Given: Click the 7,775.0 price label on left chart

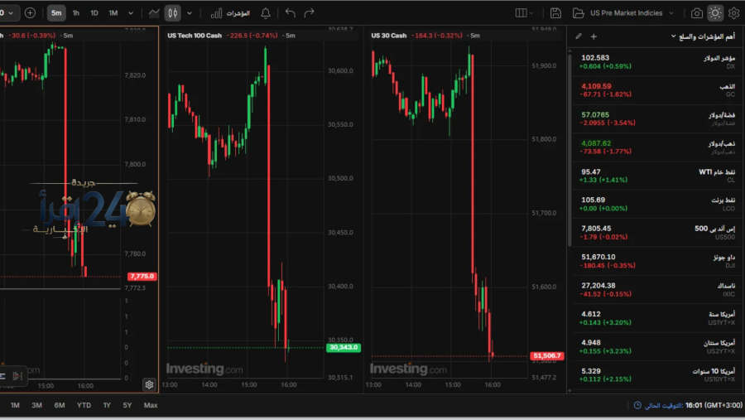Looking at the screenshot, I should click(x=142, y=277).
